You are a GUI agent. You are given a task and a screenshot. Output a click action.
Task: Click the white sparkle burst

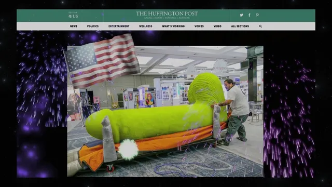128,149
